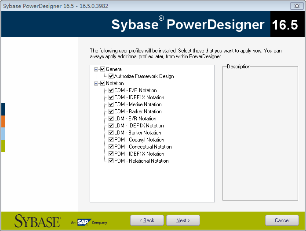Go to the previous step with Back
Image resolution: width=306 pixels, height=231 pixels.
coord(147,220)
